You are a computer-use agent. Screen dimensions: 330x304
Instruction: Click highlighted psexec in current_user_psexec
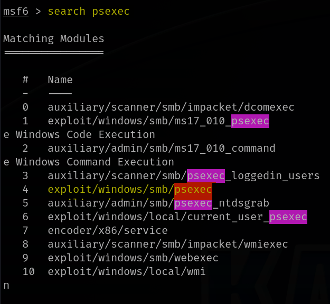point(288,217)
